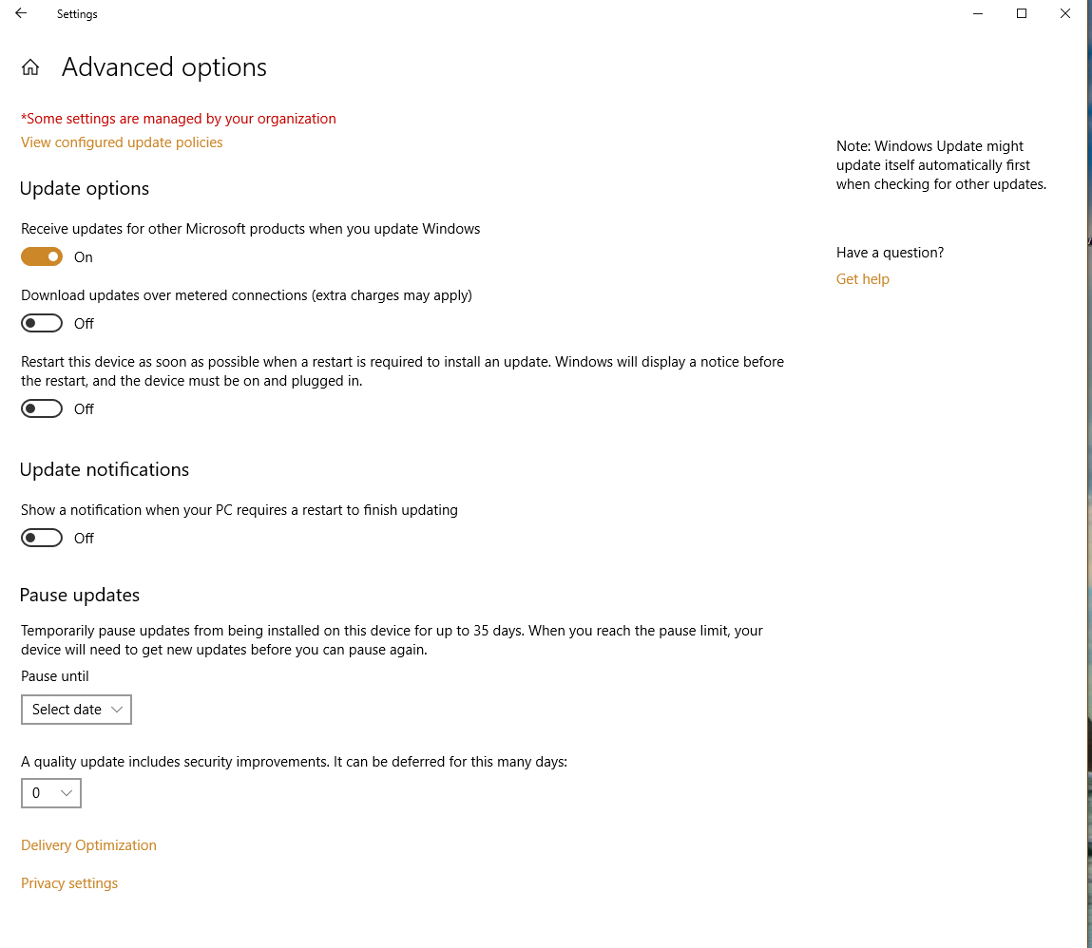Close the Settings window
The height and width of the screenshot is (948, 1092).
1065,14
